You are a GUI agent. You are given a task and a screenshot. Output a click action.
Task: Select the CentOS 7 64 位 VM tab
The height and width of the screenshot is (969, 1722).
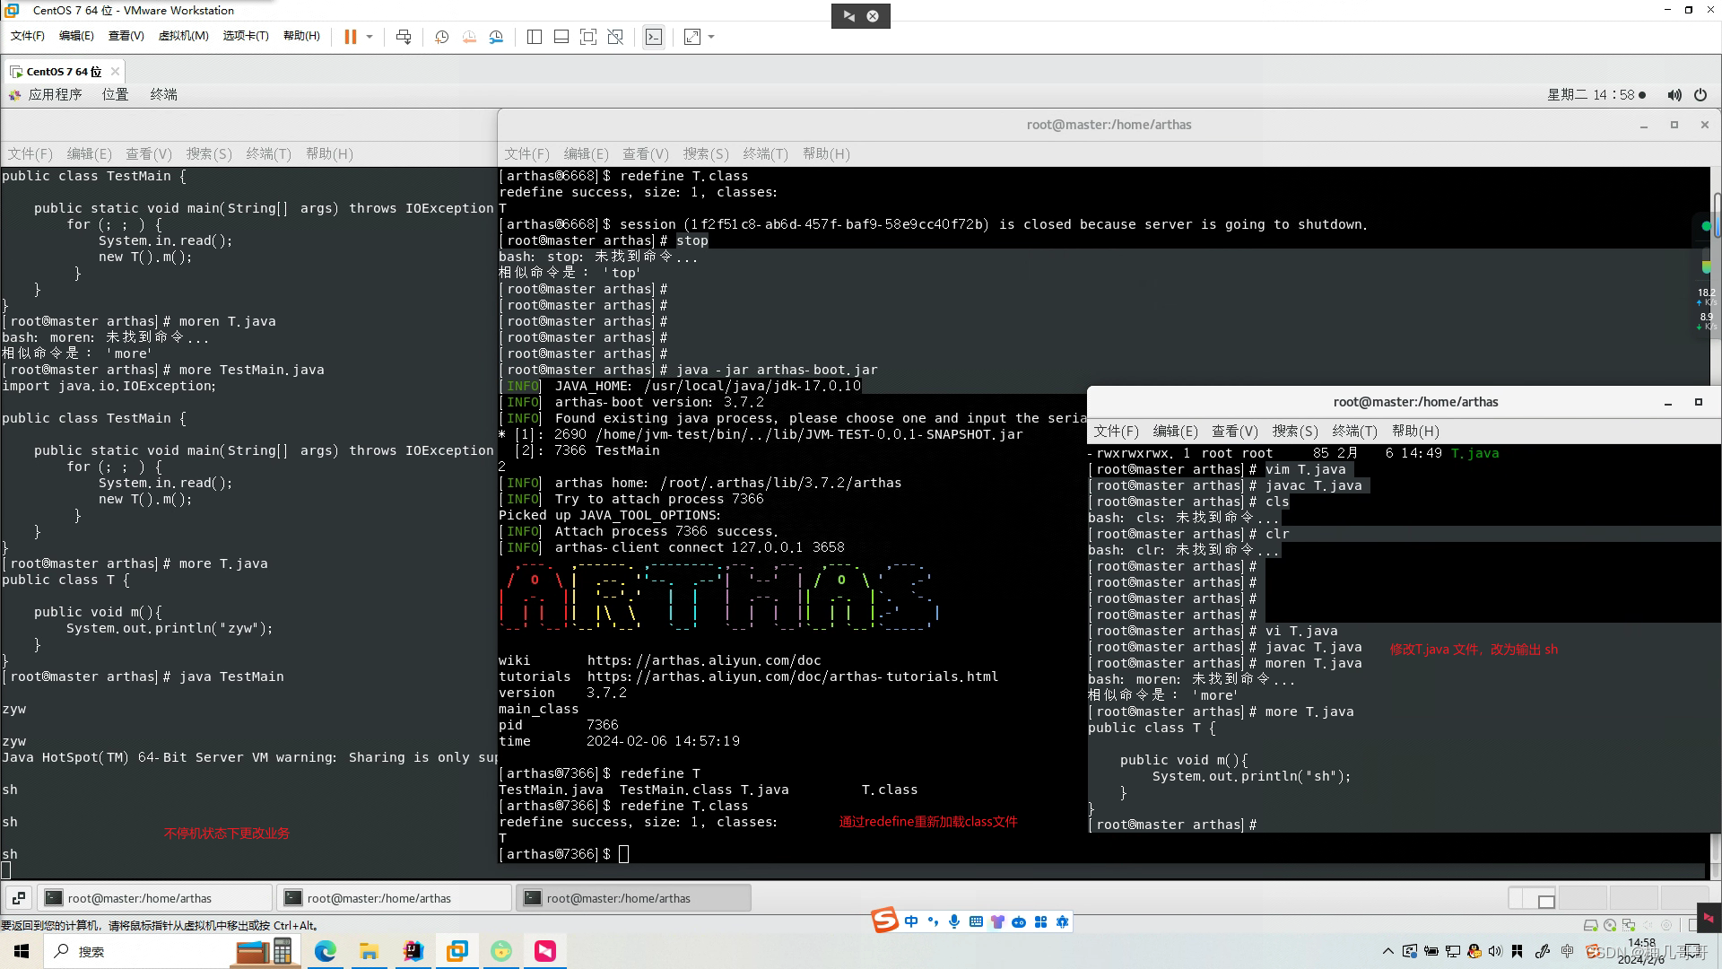coord(64,71)
